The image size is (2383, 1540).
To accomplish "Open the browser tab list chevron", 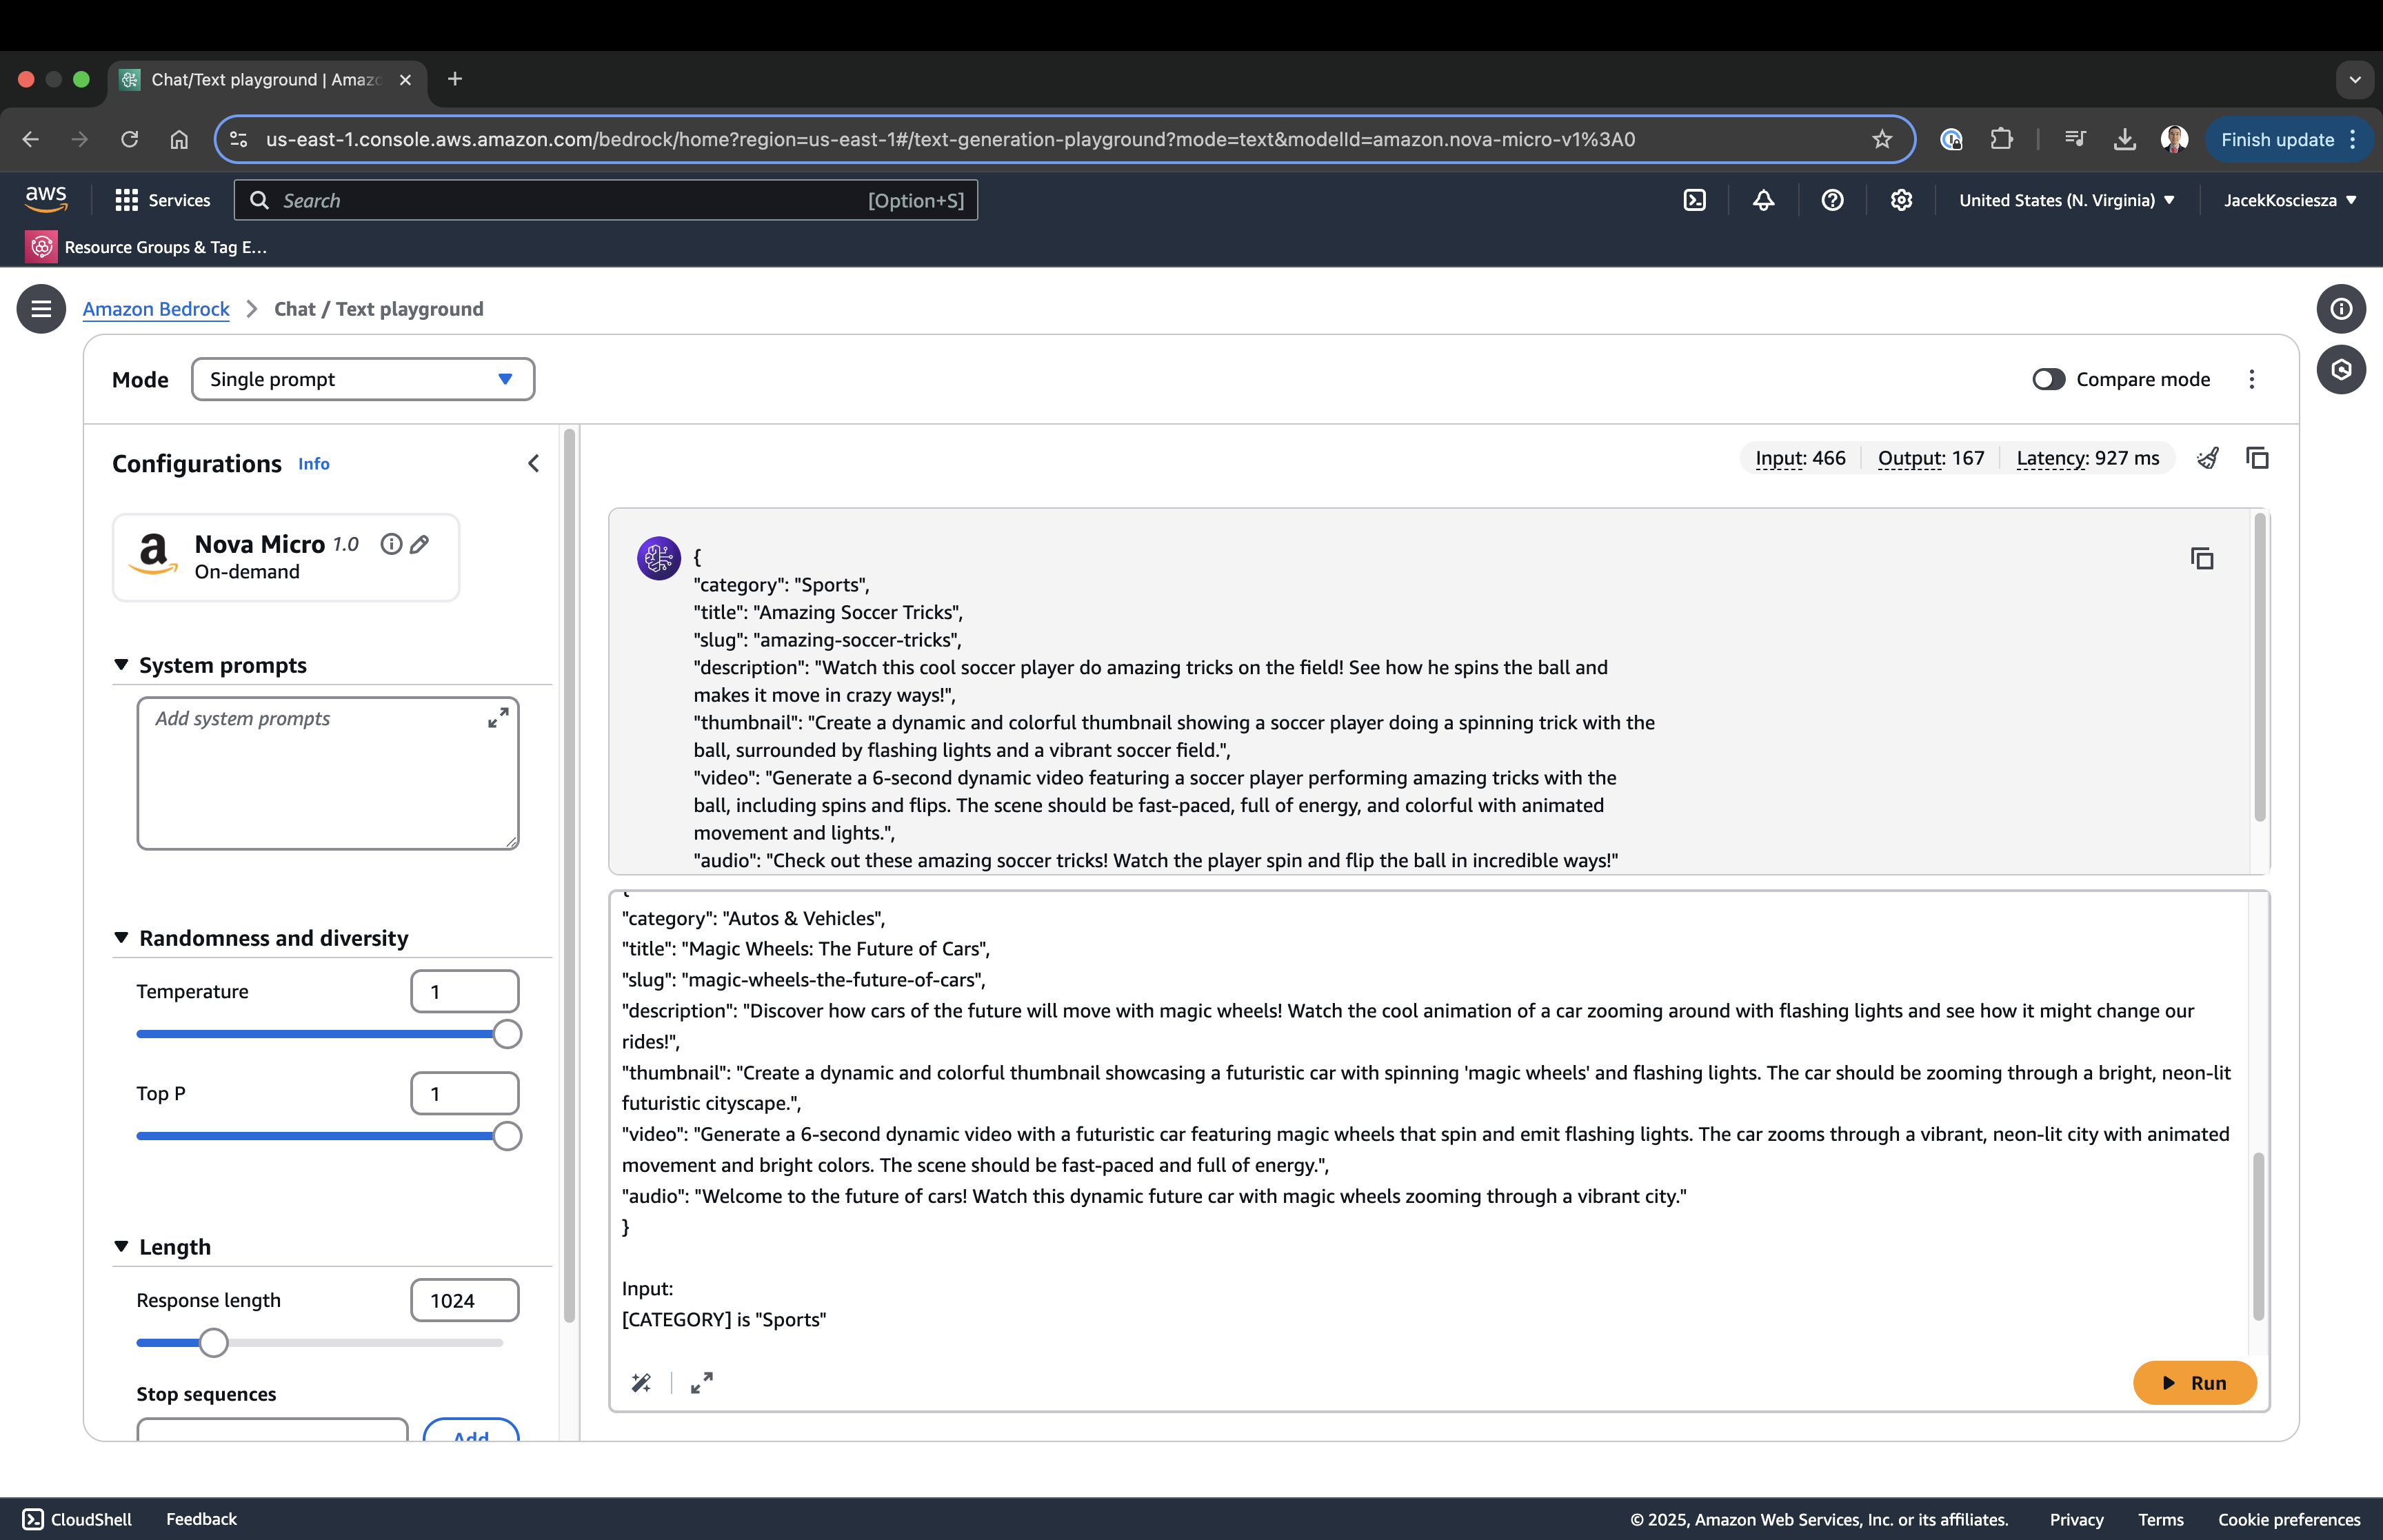I will [2355, 80].
